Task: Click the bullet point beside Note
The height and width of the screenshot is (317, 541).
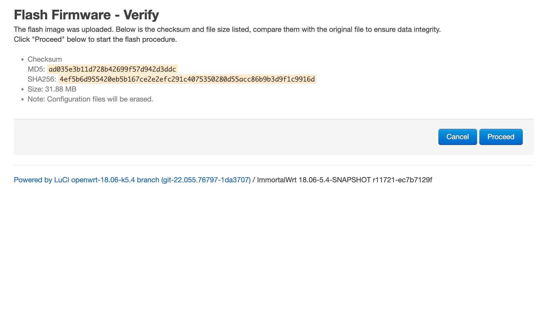Action: point(23,100)
